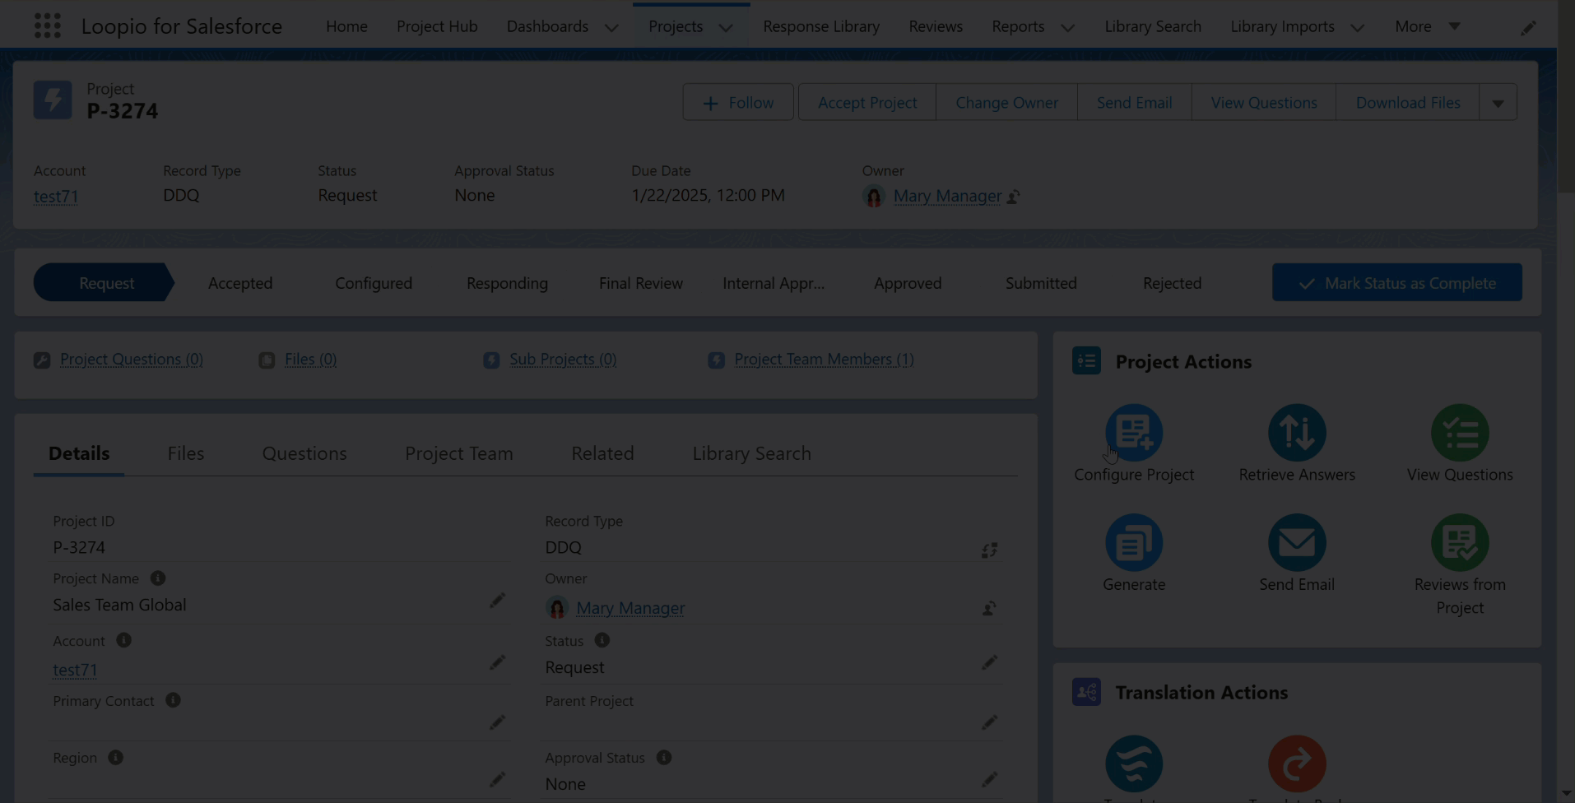Open Project Hub in navigation
Image resolution: width=1575 pixels, height=803 pixels.
[437, 26]
